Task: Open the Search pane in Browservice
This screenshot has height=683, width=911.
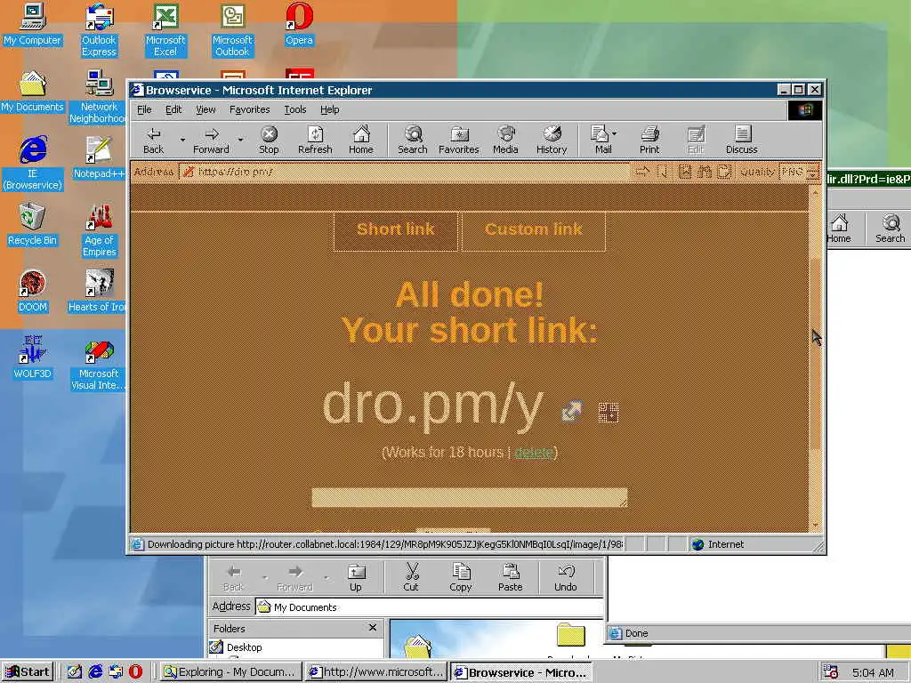Action: point(413,140)
